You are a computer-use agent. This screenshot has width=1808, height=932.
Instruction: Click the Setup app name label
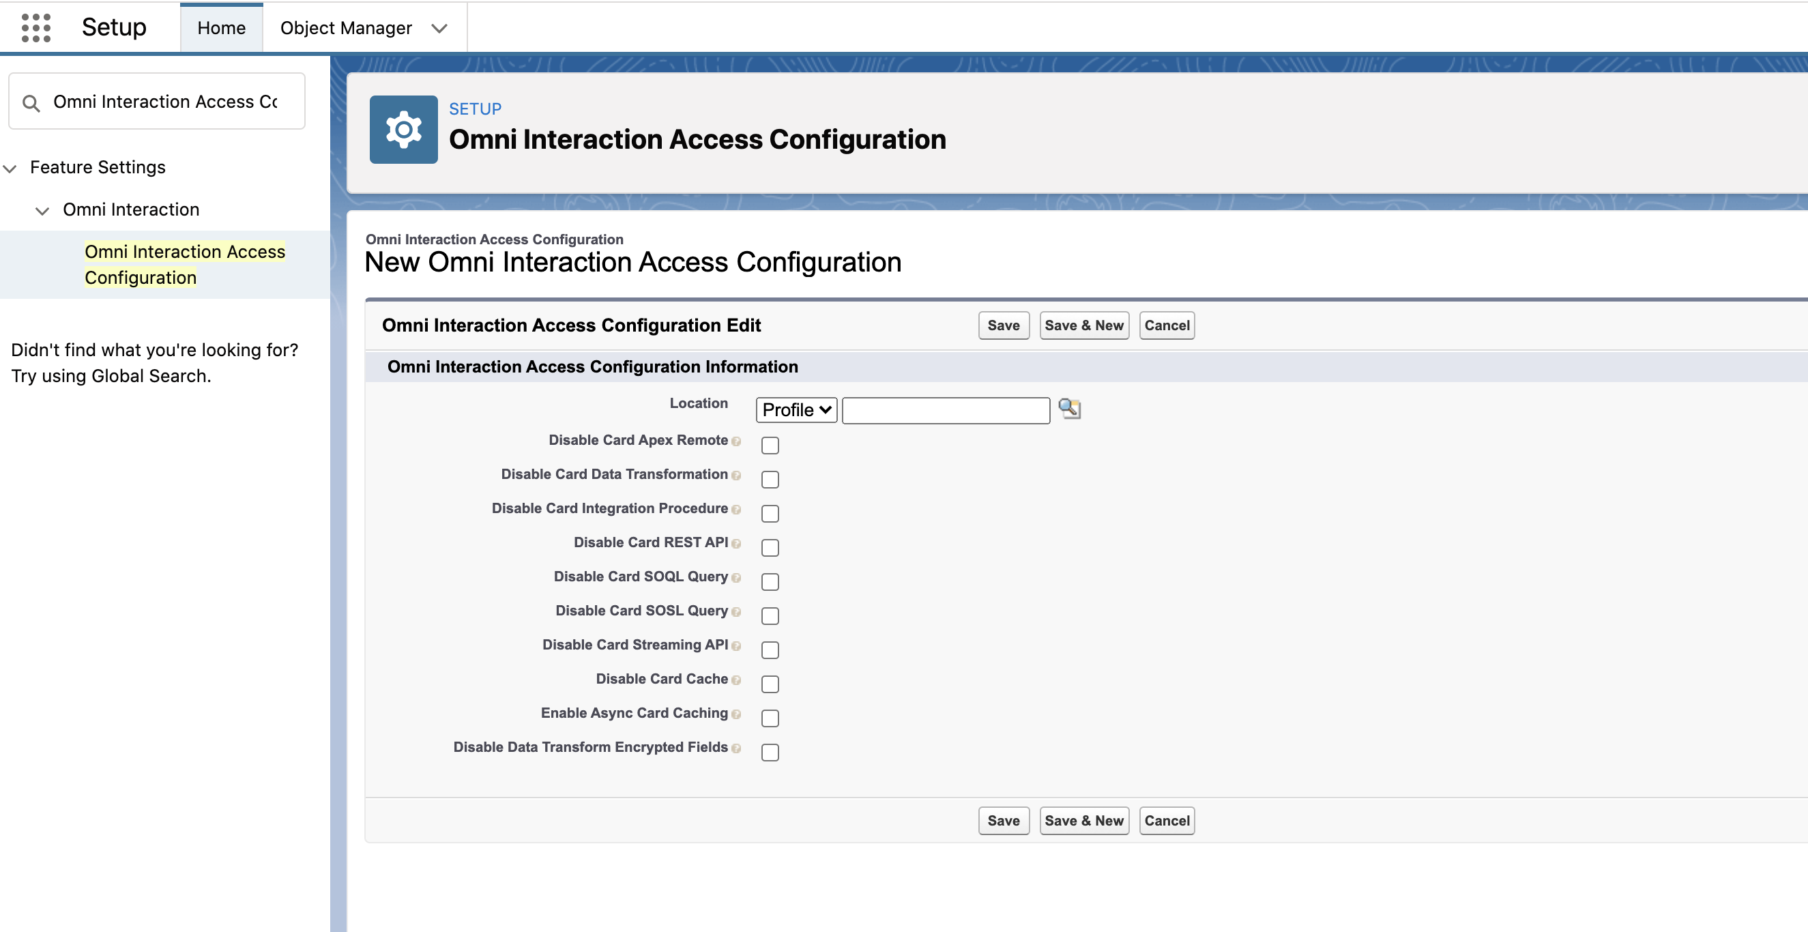pyautogui.click(x=114, y=27)
